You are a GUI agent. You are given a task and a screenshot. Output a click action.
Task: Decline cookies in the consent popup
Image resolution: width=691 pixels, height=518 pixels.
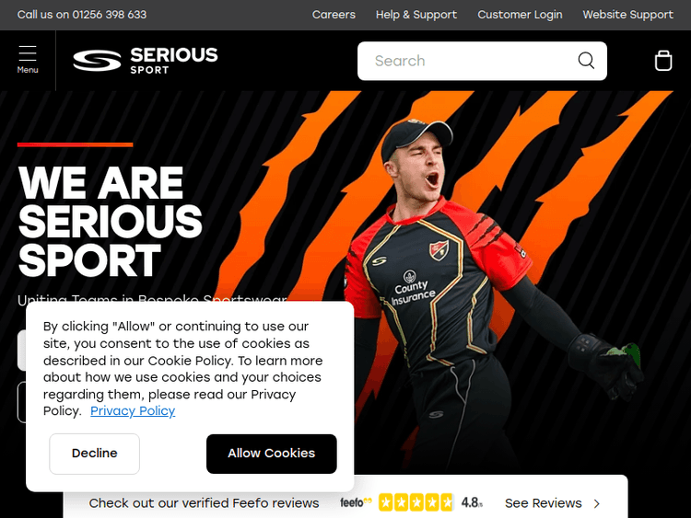coord(94,454)
